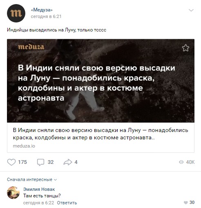This screenshot has height=208, width=201.
Task: Reply to comment with Ответить
Action: (67, 203)
